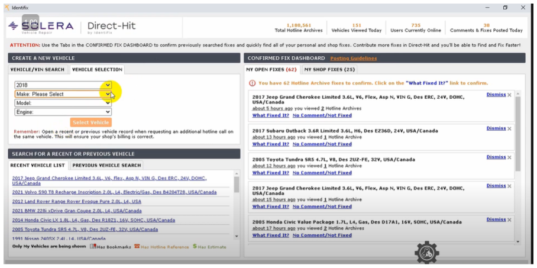537x268 pixels.
Task: Close the 2017 Subaru Outback fix card with X
Action: (x=509, y=128)
